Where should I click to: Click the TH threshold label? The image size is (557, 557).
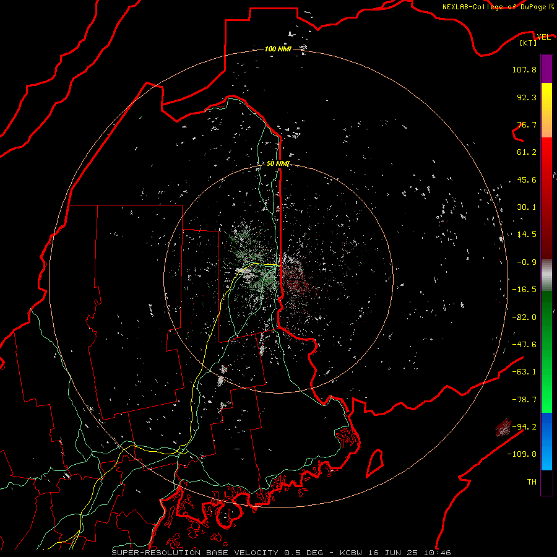click(532, 482)
